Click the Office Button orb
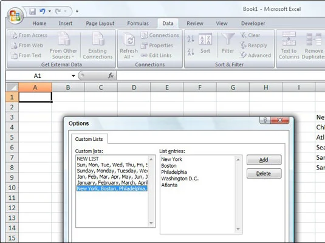325x243 pixels. (x=15, y=16)
